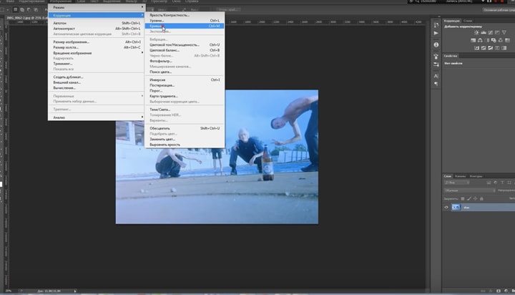This screenshot has width=515, height=295.
Task: Add Levels adjustment histogram icon
Action: click(484, 32)
